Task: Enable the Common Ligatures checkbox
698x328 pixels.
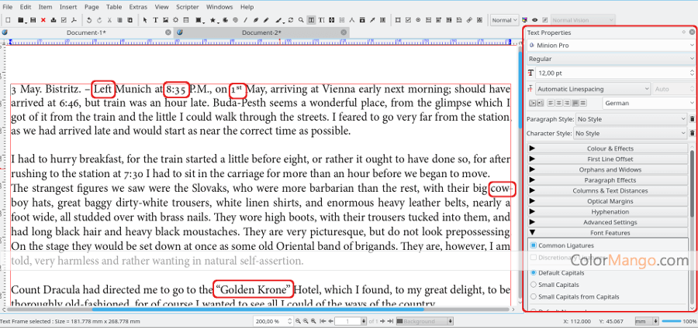Action: click(533, 245)
